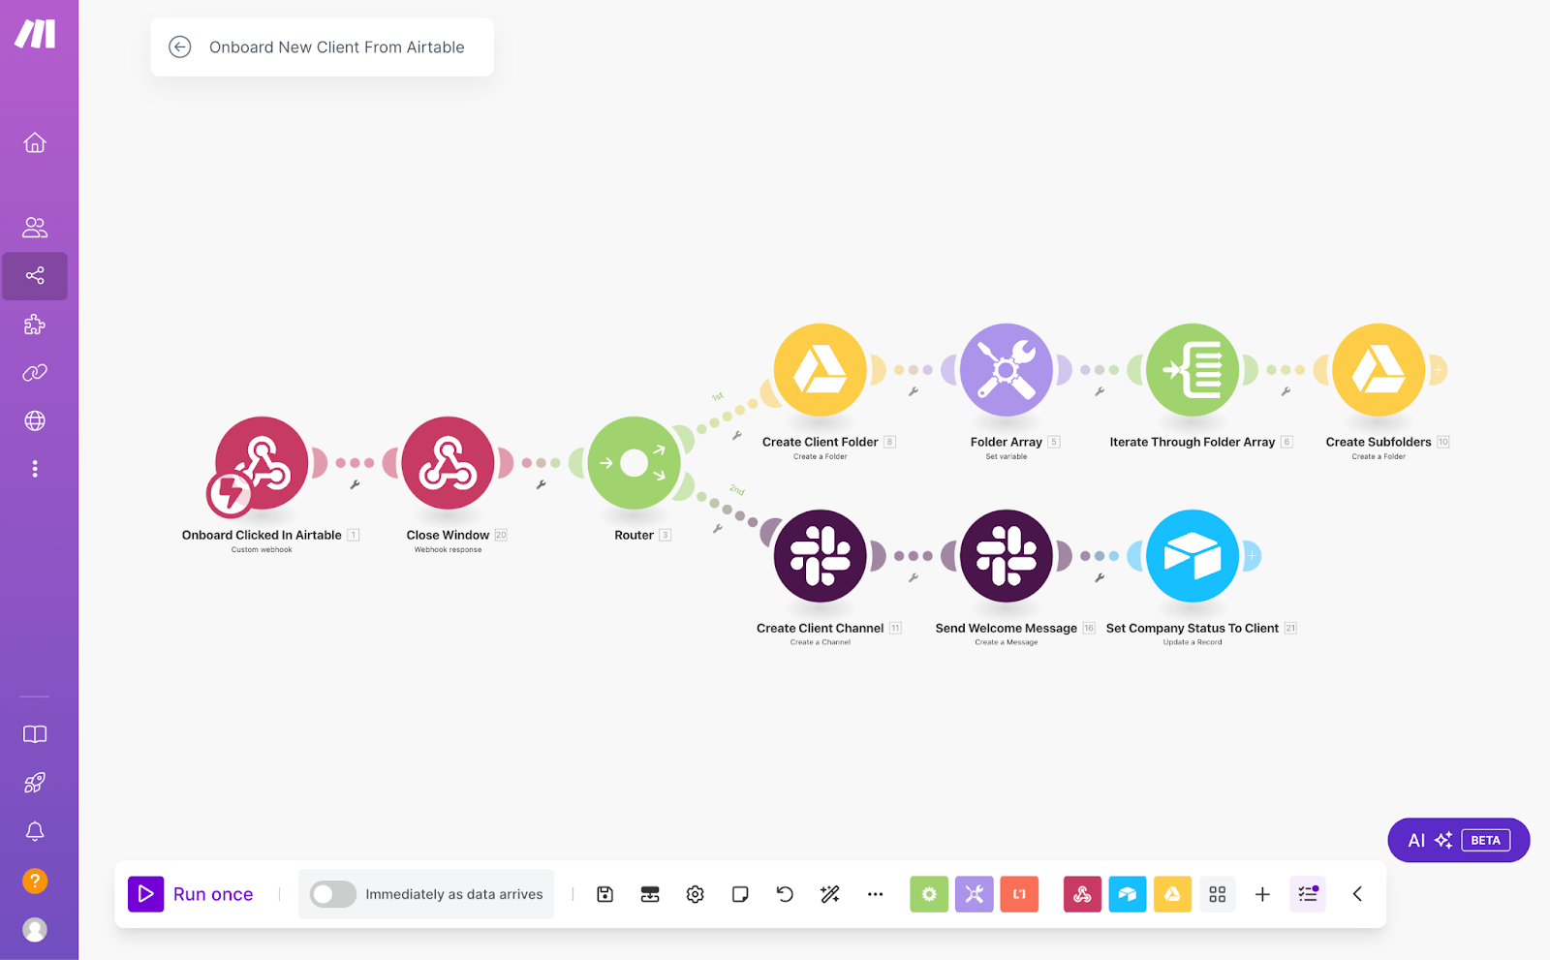1550x960 pixels.
Task: Click the wrench after the Close Window module
Action: (x=542, y=484)
